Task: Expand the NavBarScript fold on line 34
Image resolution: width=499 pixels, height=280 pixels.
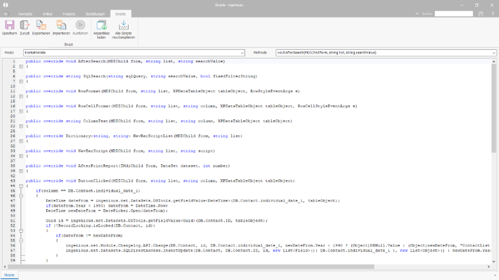Action: [x=21, y=156]
